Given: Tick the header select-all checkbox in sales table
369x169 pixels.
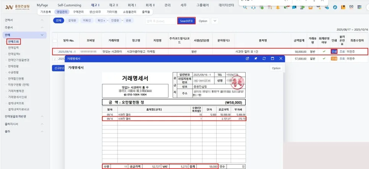Looking at the screenshot, I should point(55,41).
